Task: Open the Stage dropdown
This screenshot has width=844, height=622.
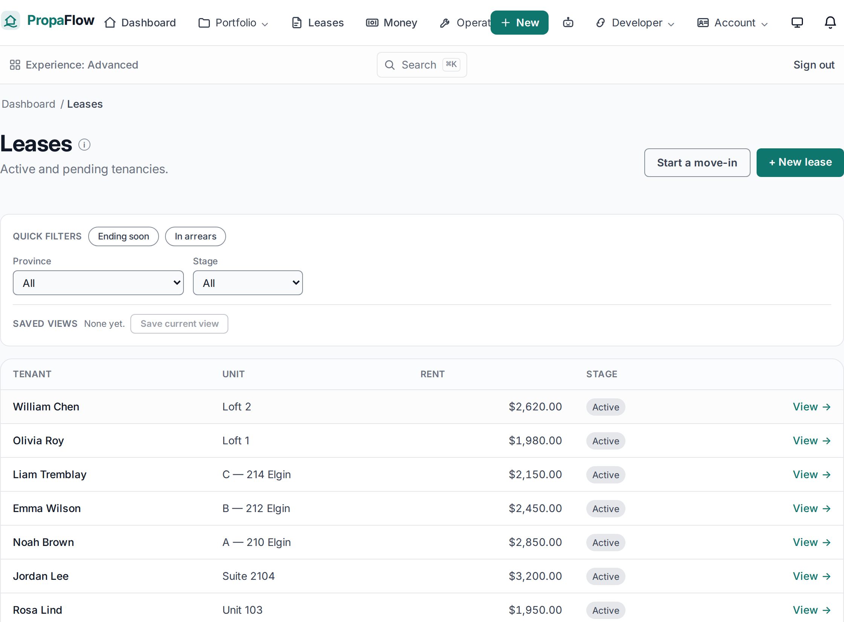Action: pyautogui.click(x=248, y=283)
